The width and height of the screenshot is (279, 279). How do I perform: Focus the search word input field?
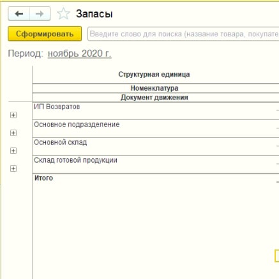tap(183, 34)
